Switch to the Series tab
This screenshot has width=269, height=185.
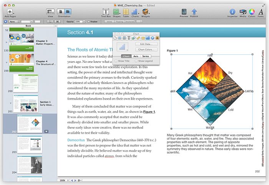click(x=147, y=56)
